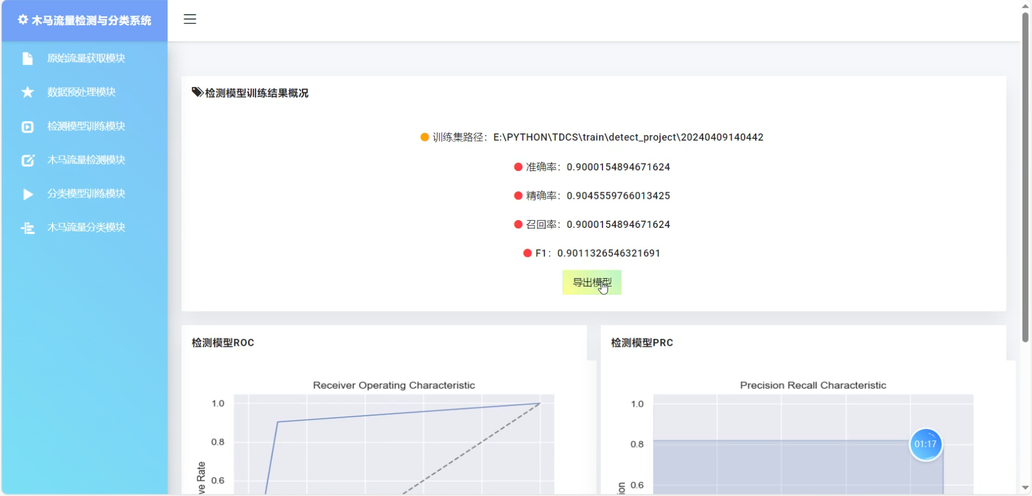Click the training path E:\PYTHON\TDCS\train\detect_project\20240409140442
This screenshot has width=1032, height=496.
point(628,137)
